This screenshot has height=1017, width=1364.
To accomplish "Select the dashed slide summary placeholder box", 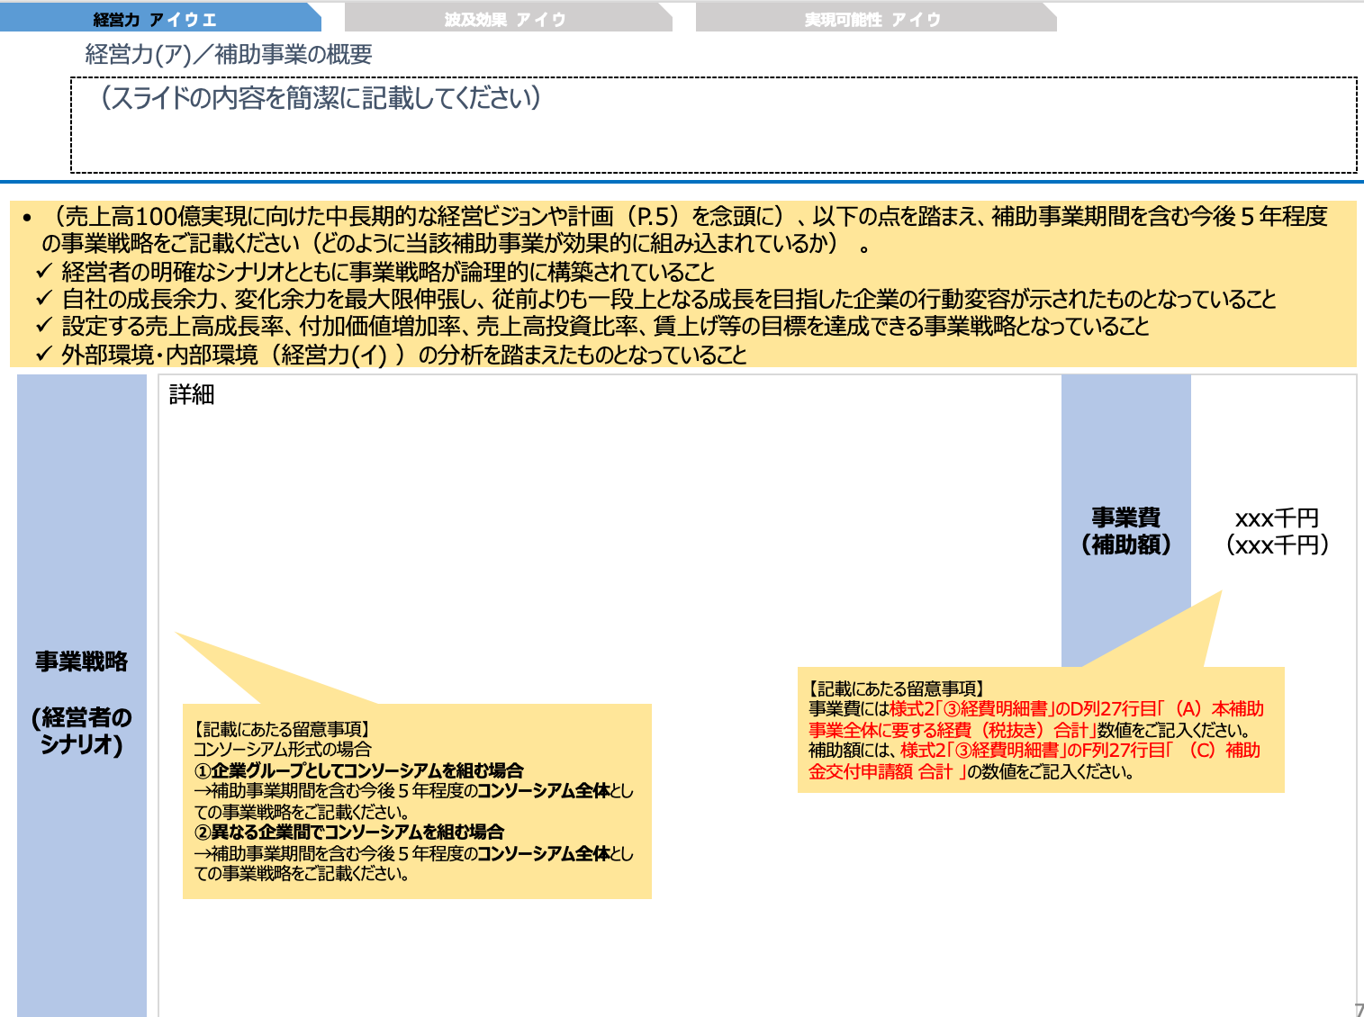I will 711,124.
